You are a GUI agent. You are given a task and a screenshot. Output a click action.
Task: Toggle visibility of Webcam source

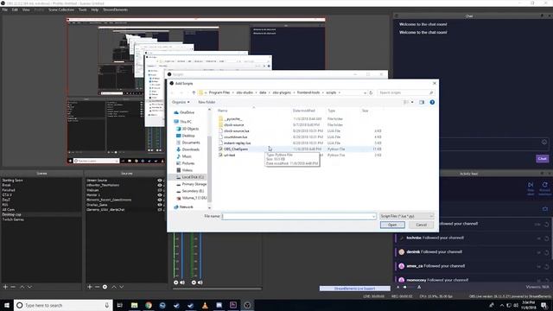coord(160,190)
